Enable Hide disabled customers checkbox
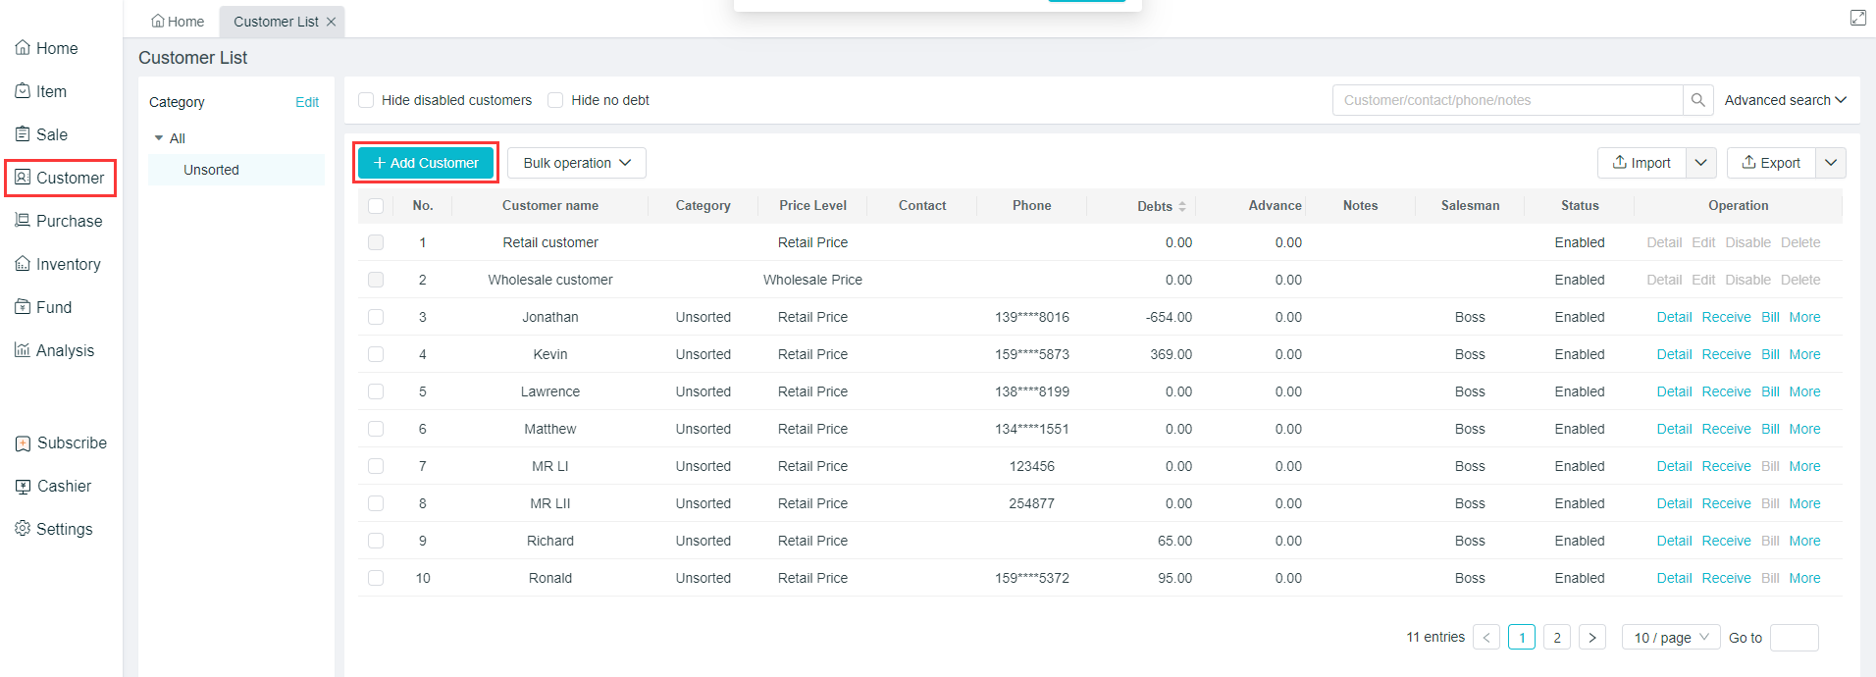The height and width of the screenshot is (677, 1876). (366, 100)
